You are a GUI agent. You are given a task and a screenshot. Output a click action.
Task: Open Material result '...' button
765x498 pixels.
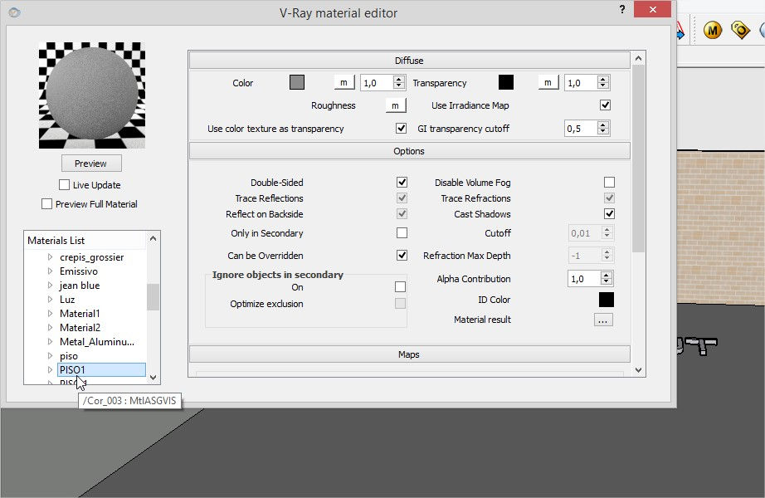pyautogui.click(x=603, y=320)
